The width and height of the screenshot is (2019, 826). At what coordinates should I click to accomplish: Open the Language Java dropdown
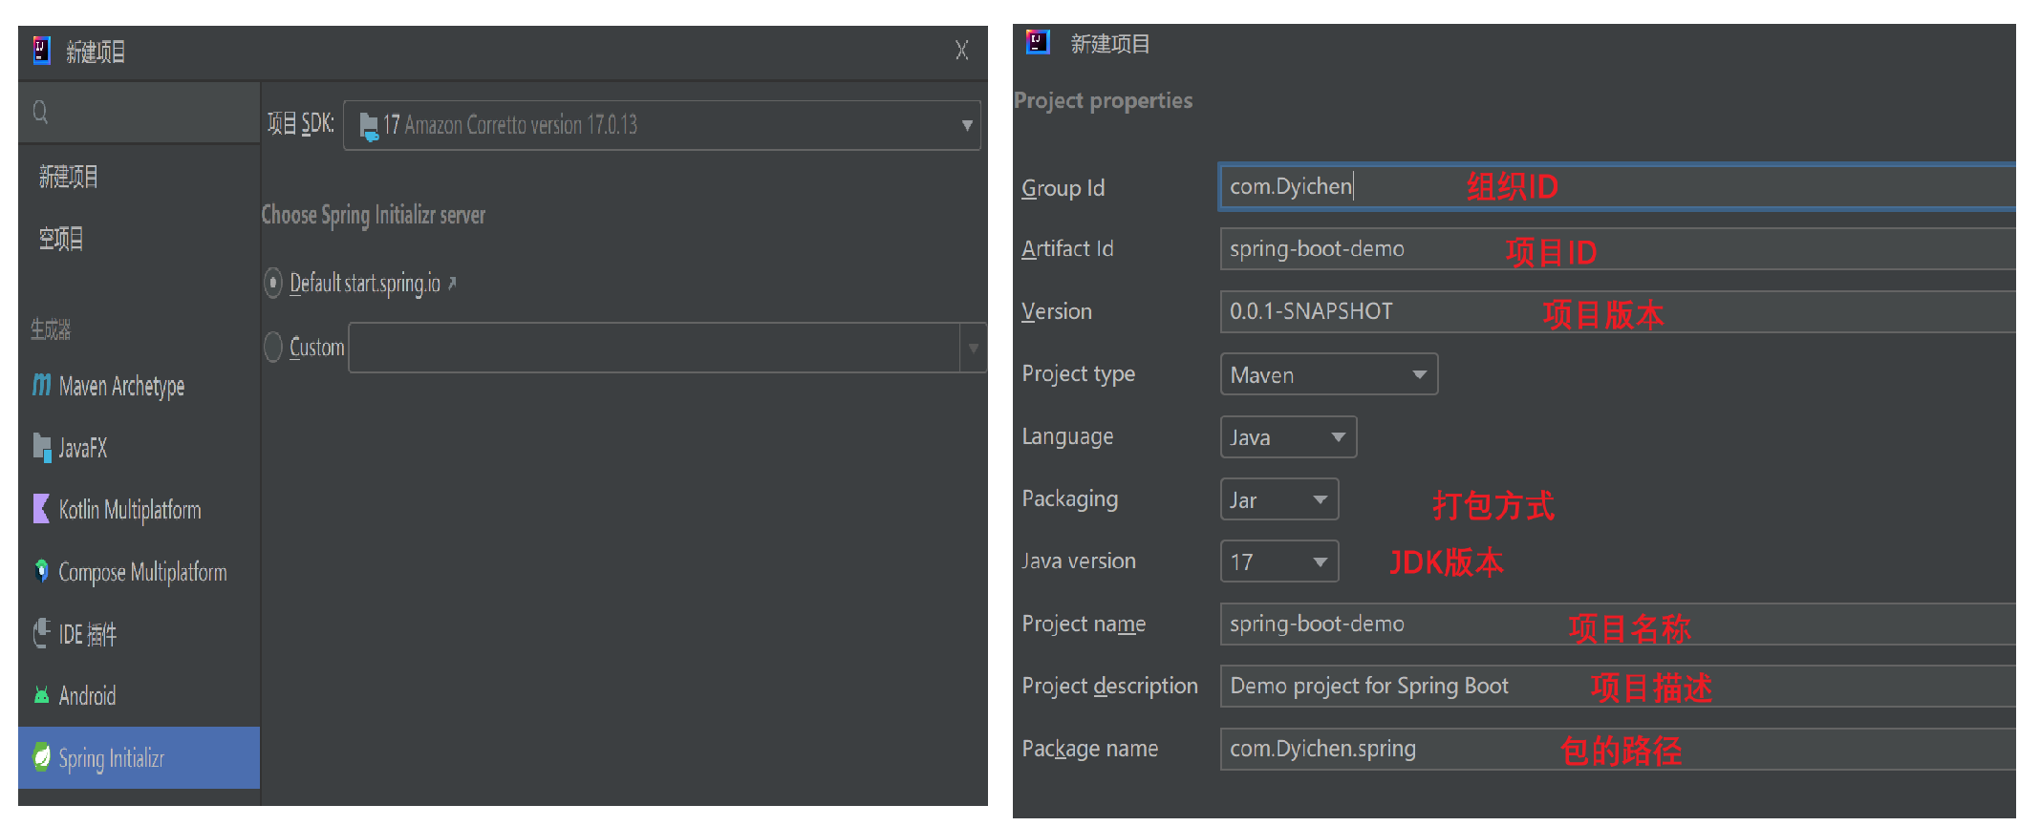1288,437
